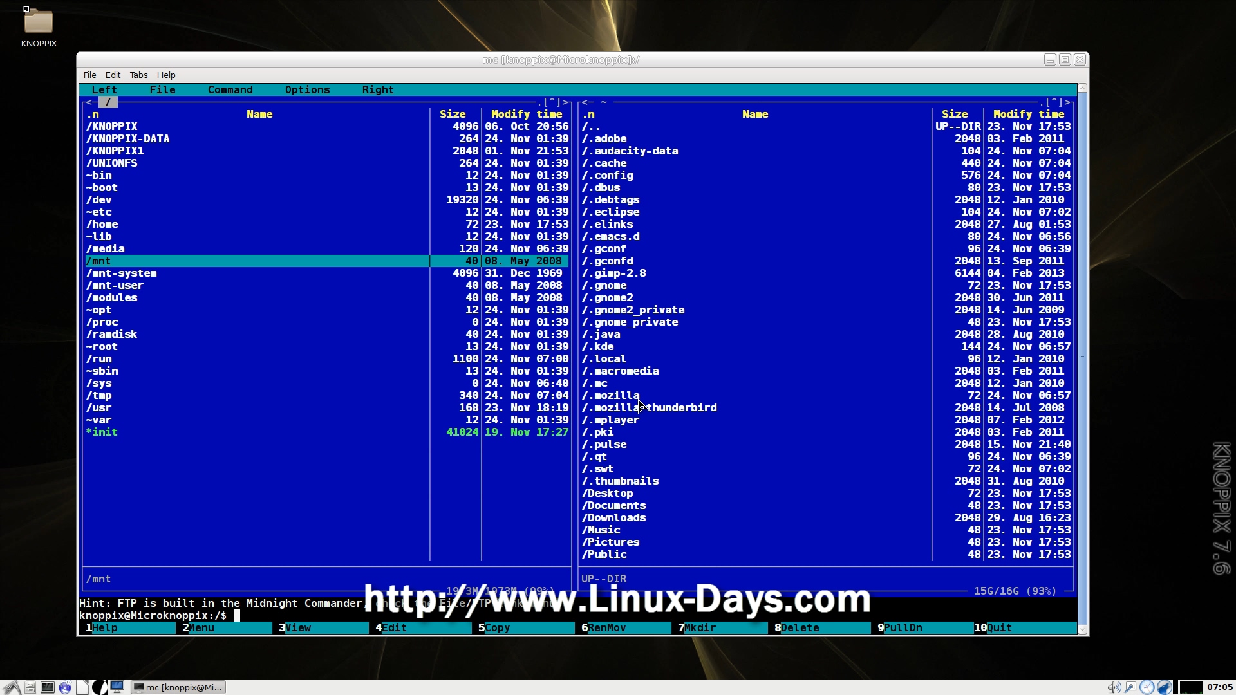The width and height of the screenshot is (1236, 695).
Task: Click the right panel history dropdown [^]
Action: pos(1054,102)
